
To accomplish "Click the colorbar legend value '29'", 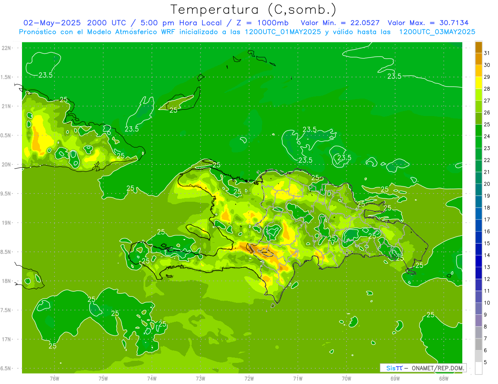I will (x=487, y=77).
